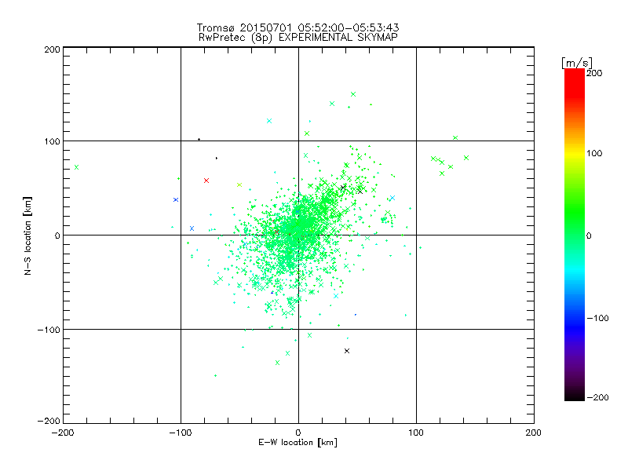This screenshot has height=471, width=628.
Task: Click the '-100' label on the colorbar
Action: (x=597, y=318)
